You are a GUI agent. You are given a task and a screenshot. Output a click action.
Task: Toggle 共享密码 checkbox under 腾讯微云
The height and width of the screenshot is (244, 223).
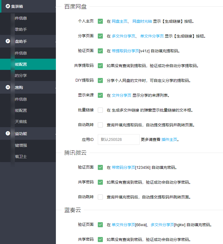pyautogui.click(x=100, y=182)
